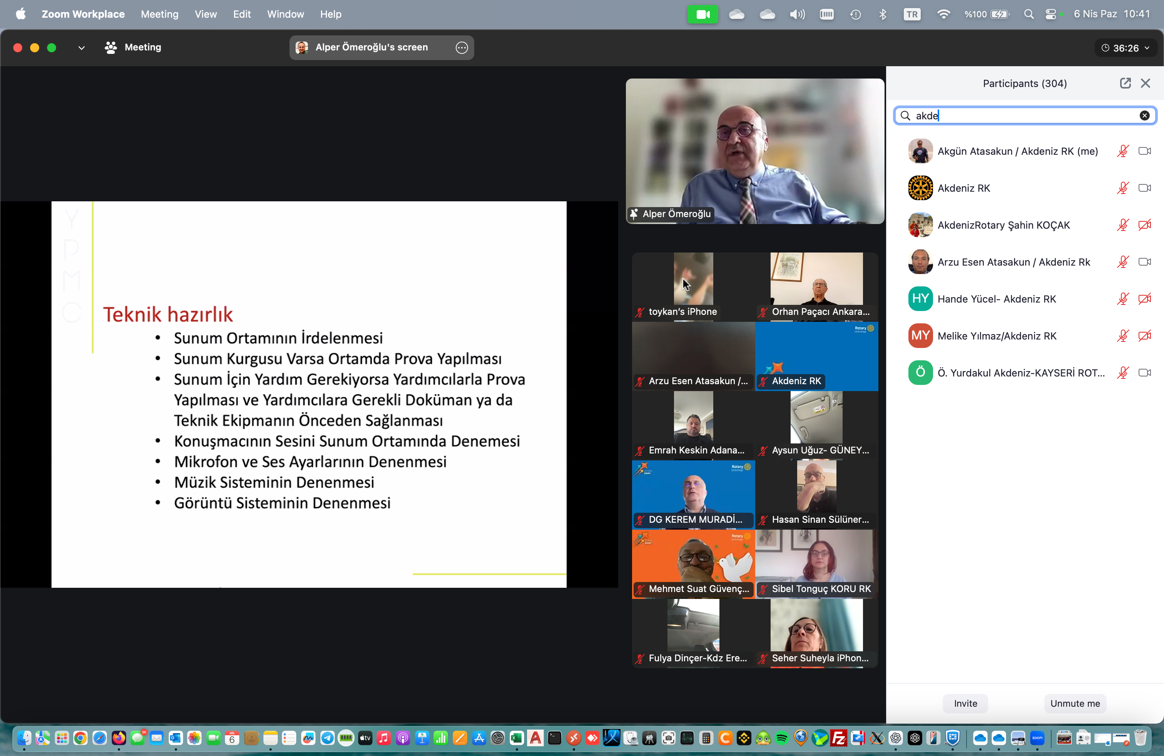The image size is (1164, 756).
Task: Click the camera icon for Akgün Atasakun
Action: tap(1144, 151)
